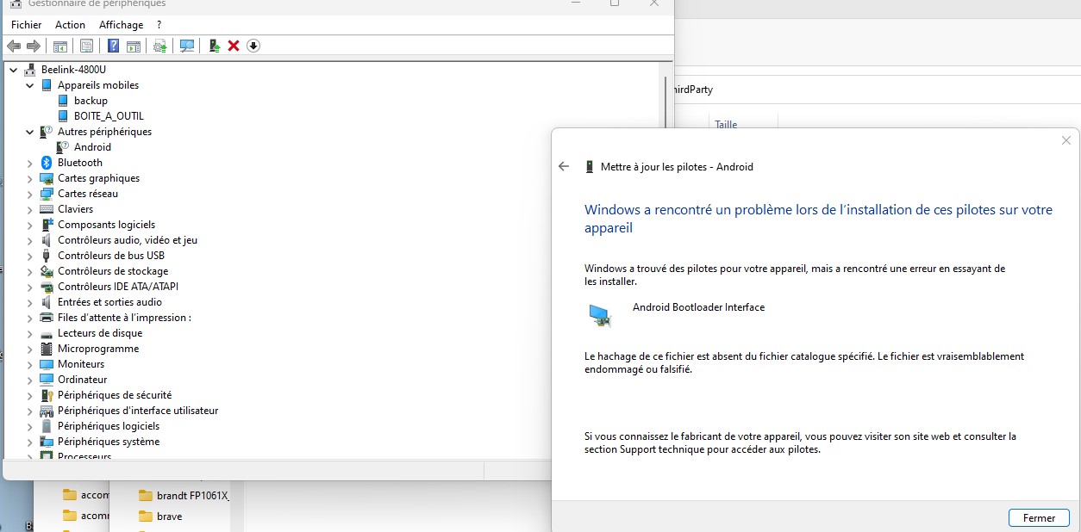The height and width of the screenshot is (532, 1081).
Task: Select the Contrôleurs de bus USB icon
Action: (x=47, y=256)
